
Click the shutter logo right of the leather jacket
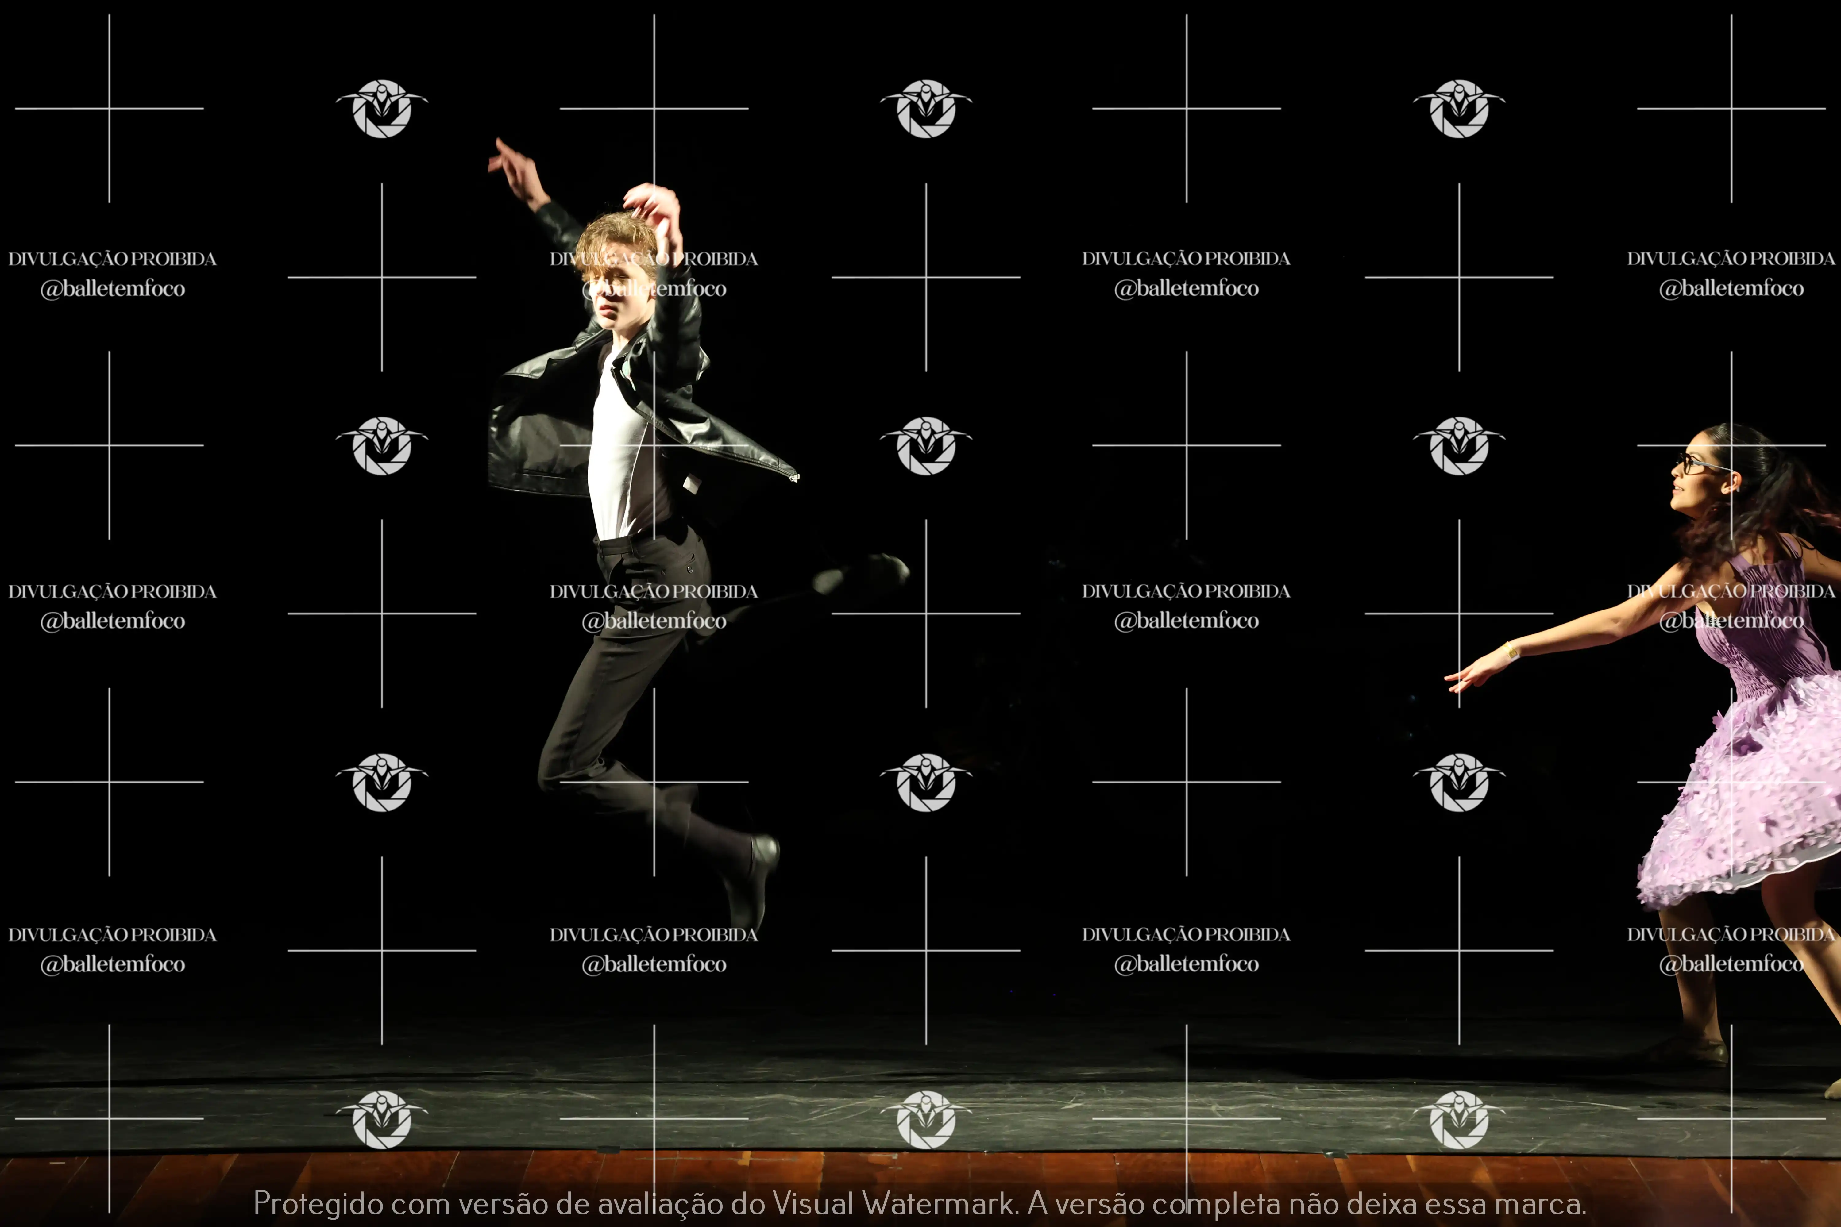tap(926, 446)
